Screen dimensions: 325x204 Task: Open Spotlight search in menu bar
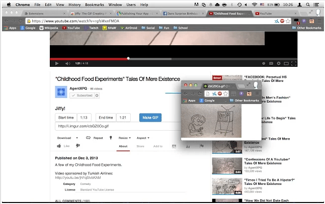point(308,5)
